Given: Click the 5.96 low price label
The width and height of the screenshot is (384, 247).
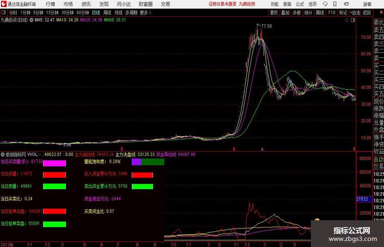Looking at the screenshot, I should 67,145.
